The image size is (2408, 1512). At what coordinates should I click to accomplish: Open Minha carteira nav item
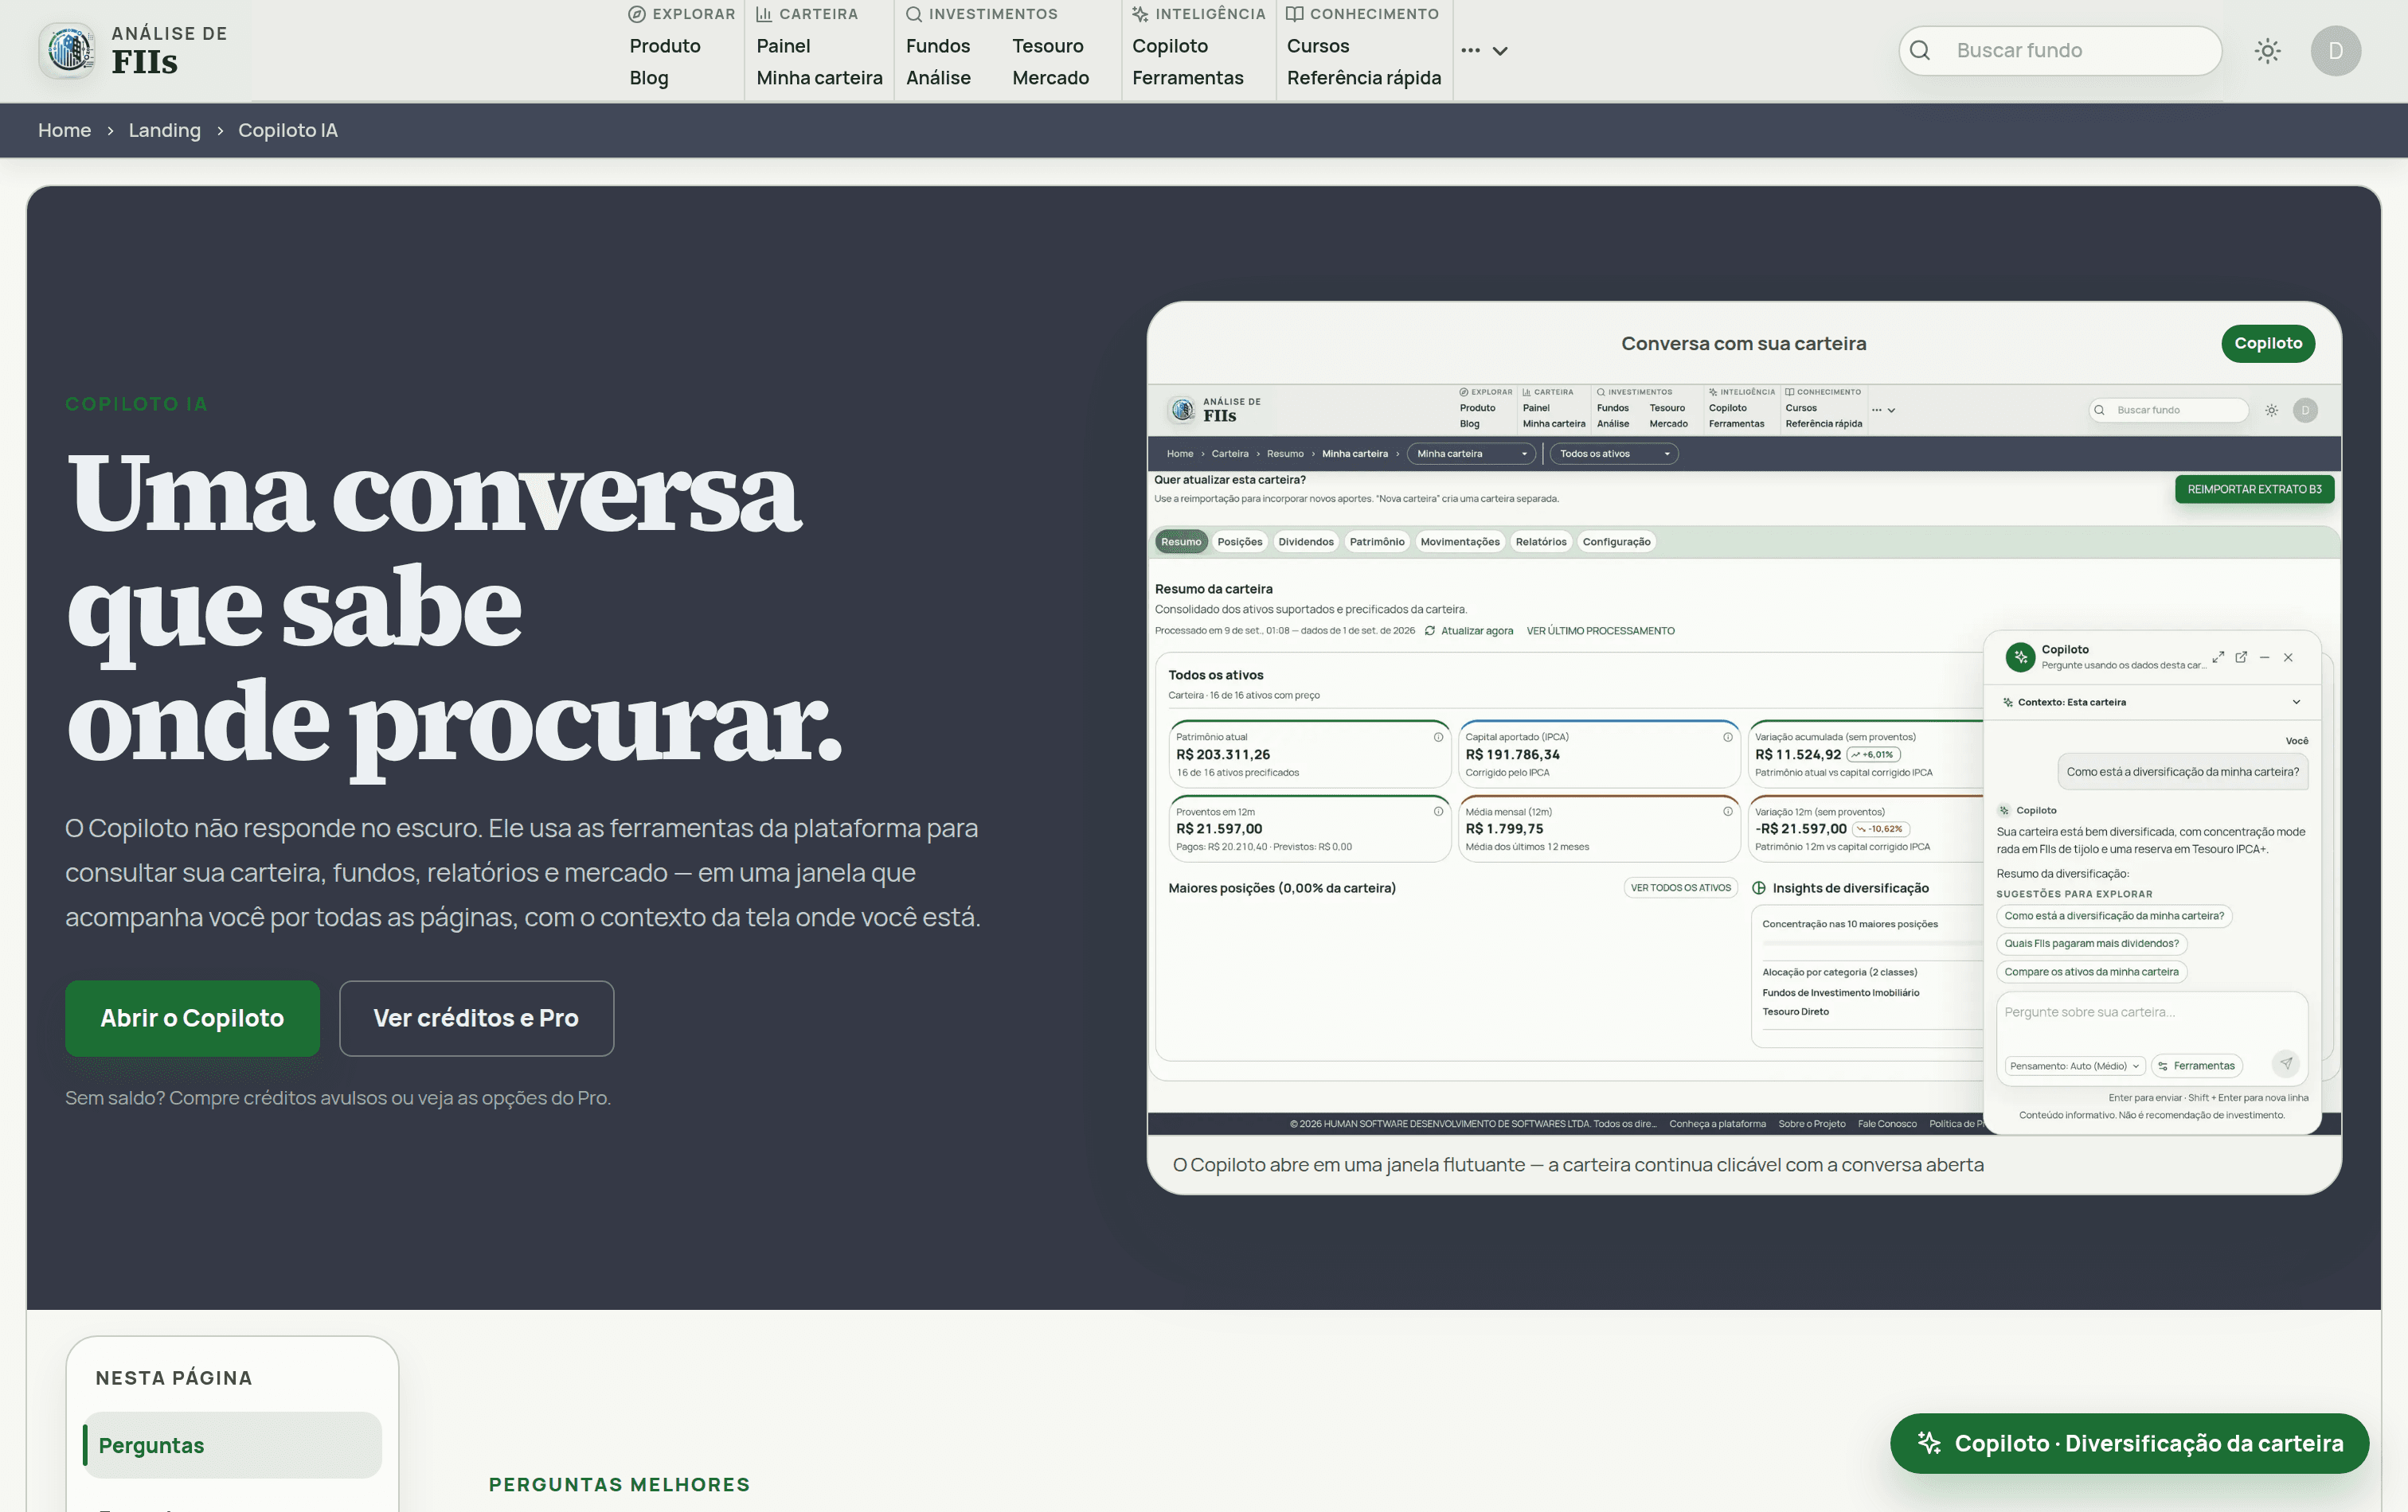(x=819, y=78)
